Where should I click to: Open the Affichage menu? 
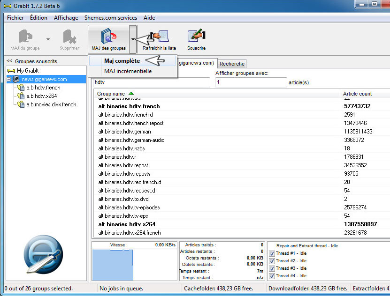pyautogui.click(x=66, y=18)
